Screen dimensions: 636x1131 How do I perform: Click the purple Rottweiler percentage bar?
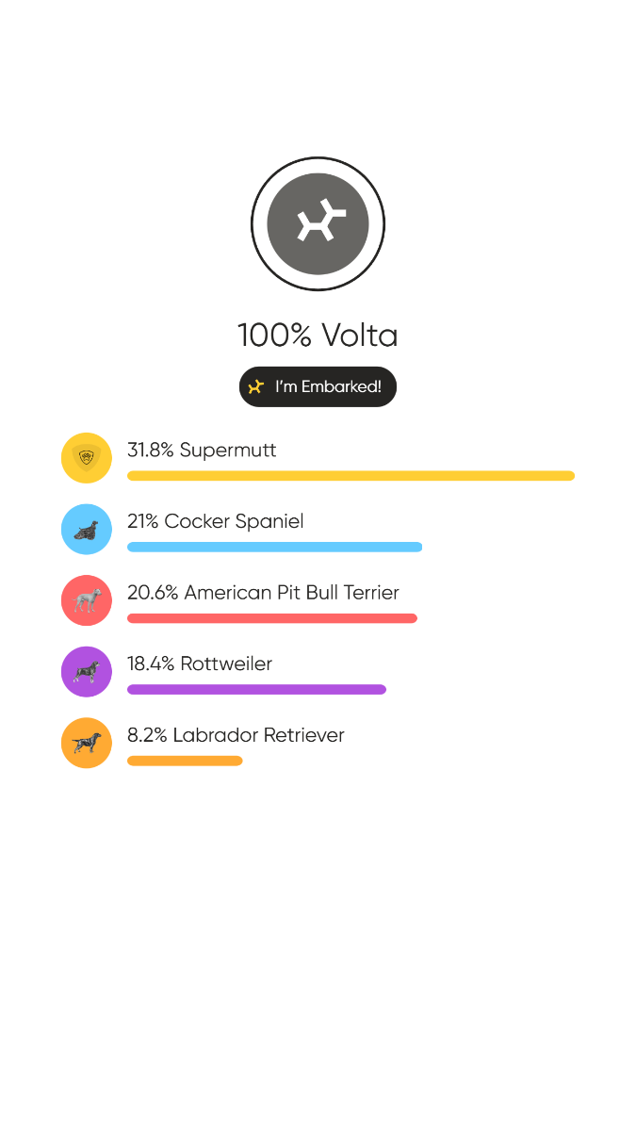[x=256, y=689]
